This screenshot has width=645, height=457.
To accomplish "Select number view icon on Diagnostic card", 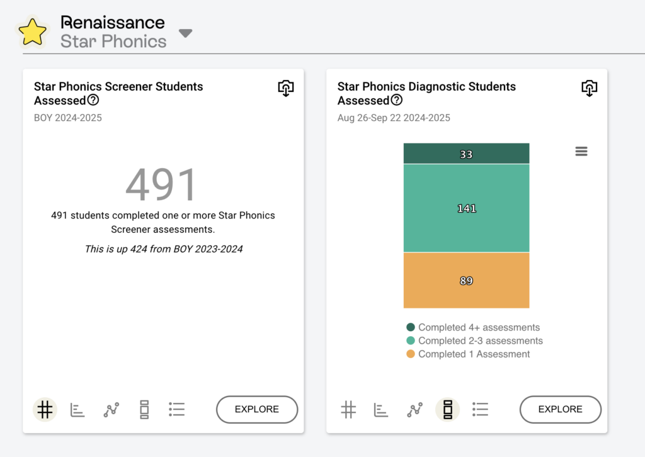I will [x=348, y=409].
